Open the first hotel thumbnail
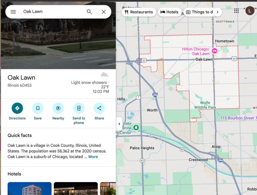Viewport: 257px width, 195px height. [x=29, y=188]
